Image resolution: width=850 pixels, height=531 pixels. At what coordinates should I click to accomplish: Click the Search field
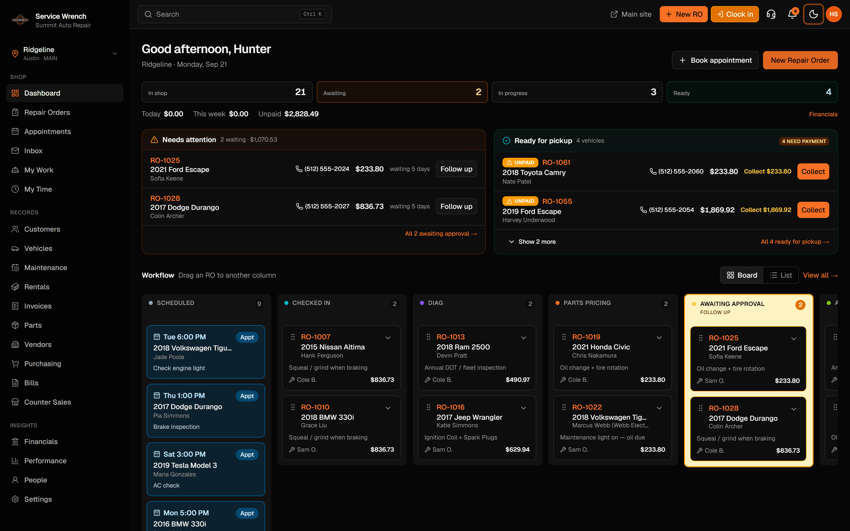234,14
